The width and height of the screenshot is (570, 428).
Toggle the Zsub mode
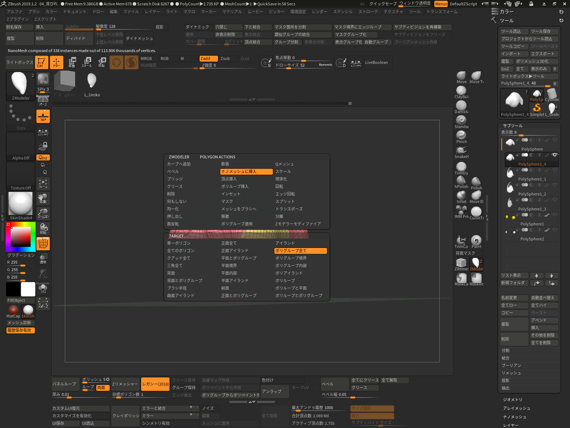[228, 58]
